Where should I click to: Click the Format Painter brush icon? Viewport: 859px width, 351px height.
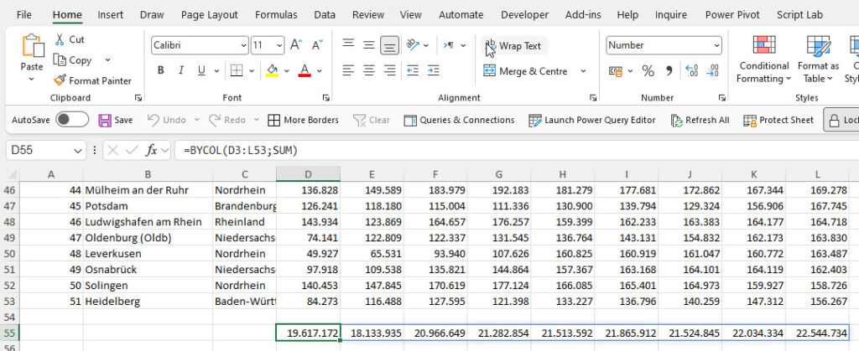pos(60,80)
